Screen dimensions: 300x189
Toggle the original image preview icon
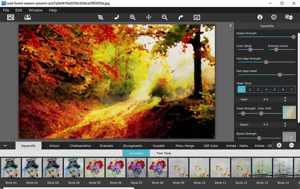[x=197, y=17]
